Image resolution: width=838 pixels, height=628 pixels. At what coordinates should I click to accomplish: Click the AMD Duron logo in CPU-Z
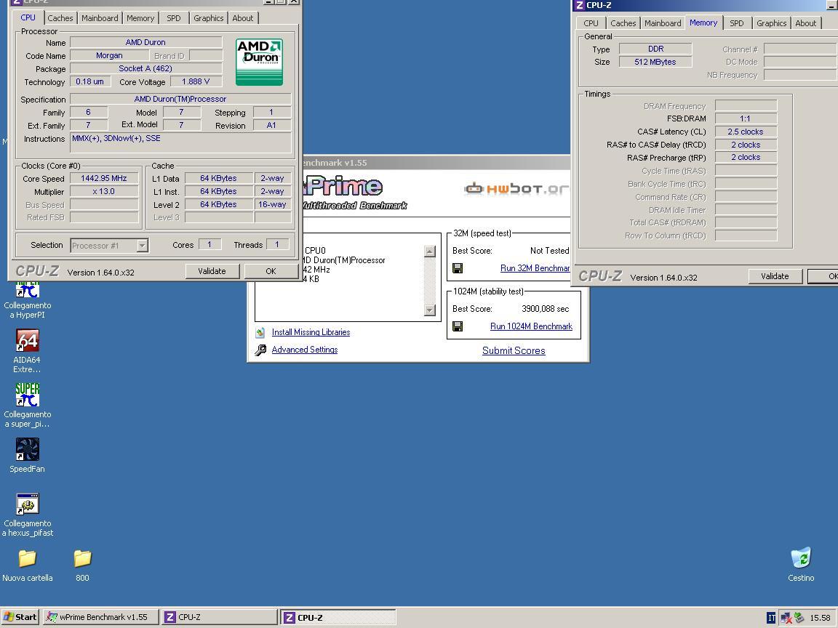(259, 61)
